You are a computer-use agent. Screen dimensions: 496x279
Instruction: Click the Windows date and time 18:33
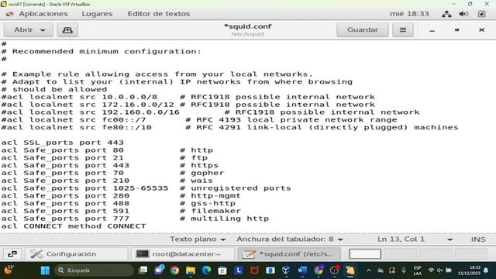470,270
